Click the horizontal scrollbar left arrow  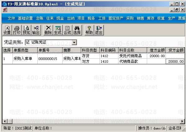[x=5, y=121]
